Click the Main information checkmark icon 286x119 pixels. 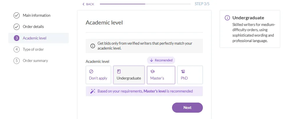click(x=17, y=16)
